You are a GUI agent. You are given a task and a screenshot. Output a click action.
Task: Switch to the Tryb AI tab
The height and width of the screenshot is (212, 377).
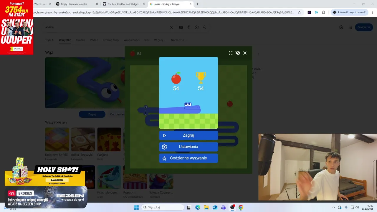coord(49,40)
